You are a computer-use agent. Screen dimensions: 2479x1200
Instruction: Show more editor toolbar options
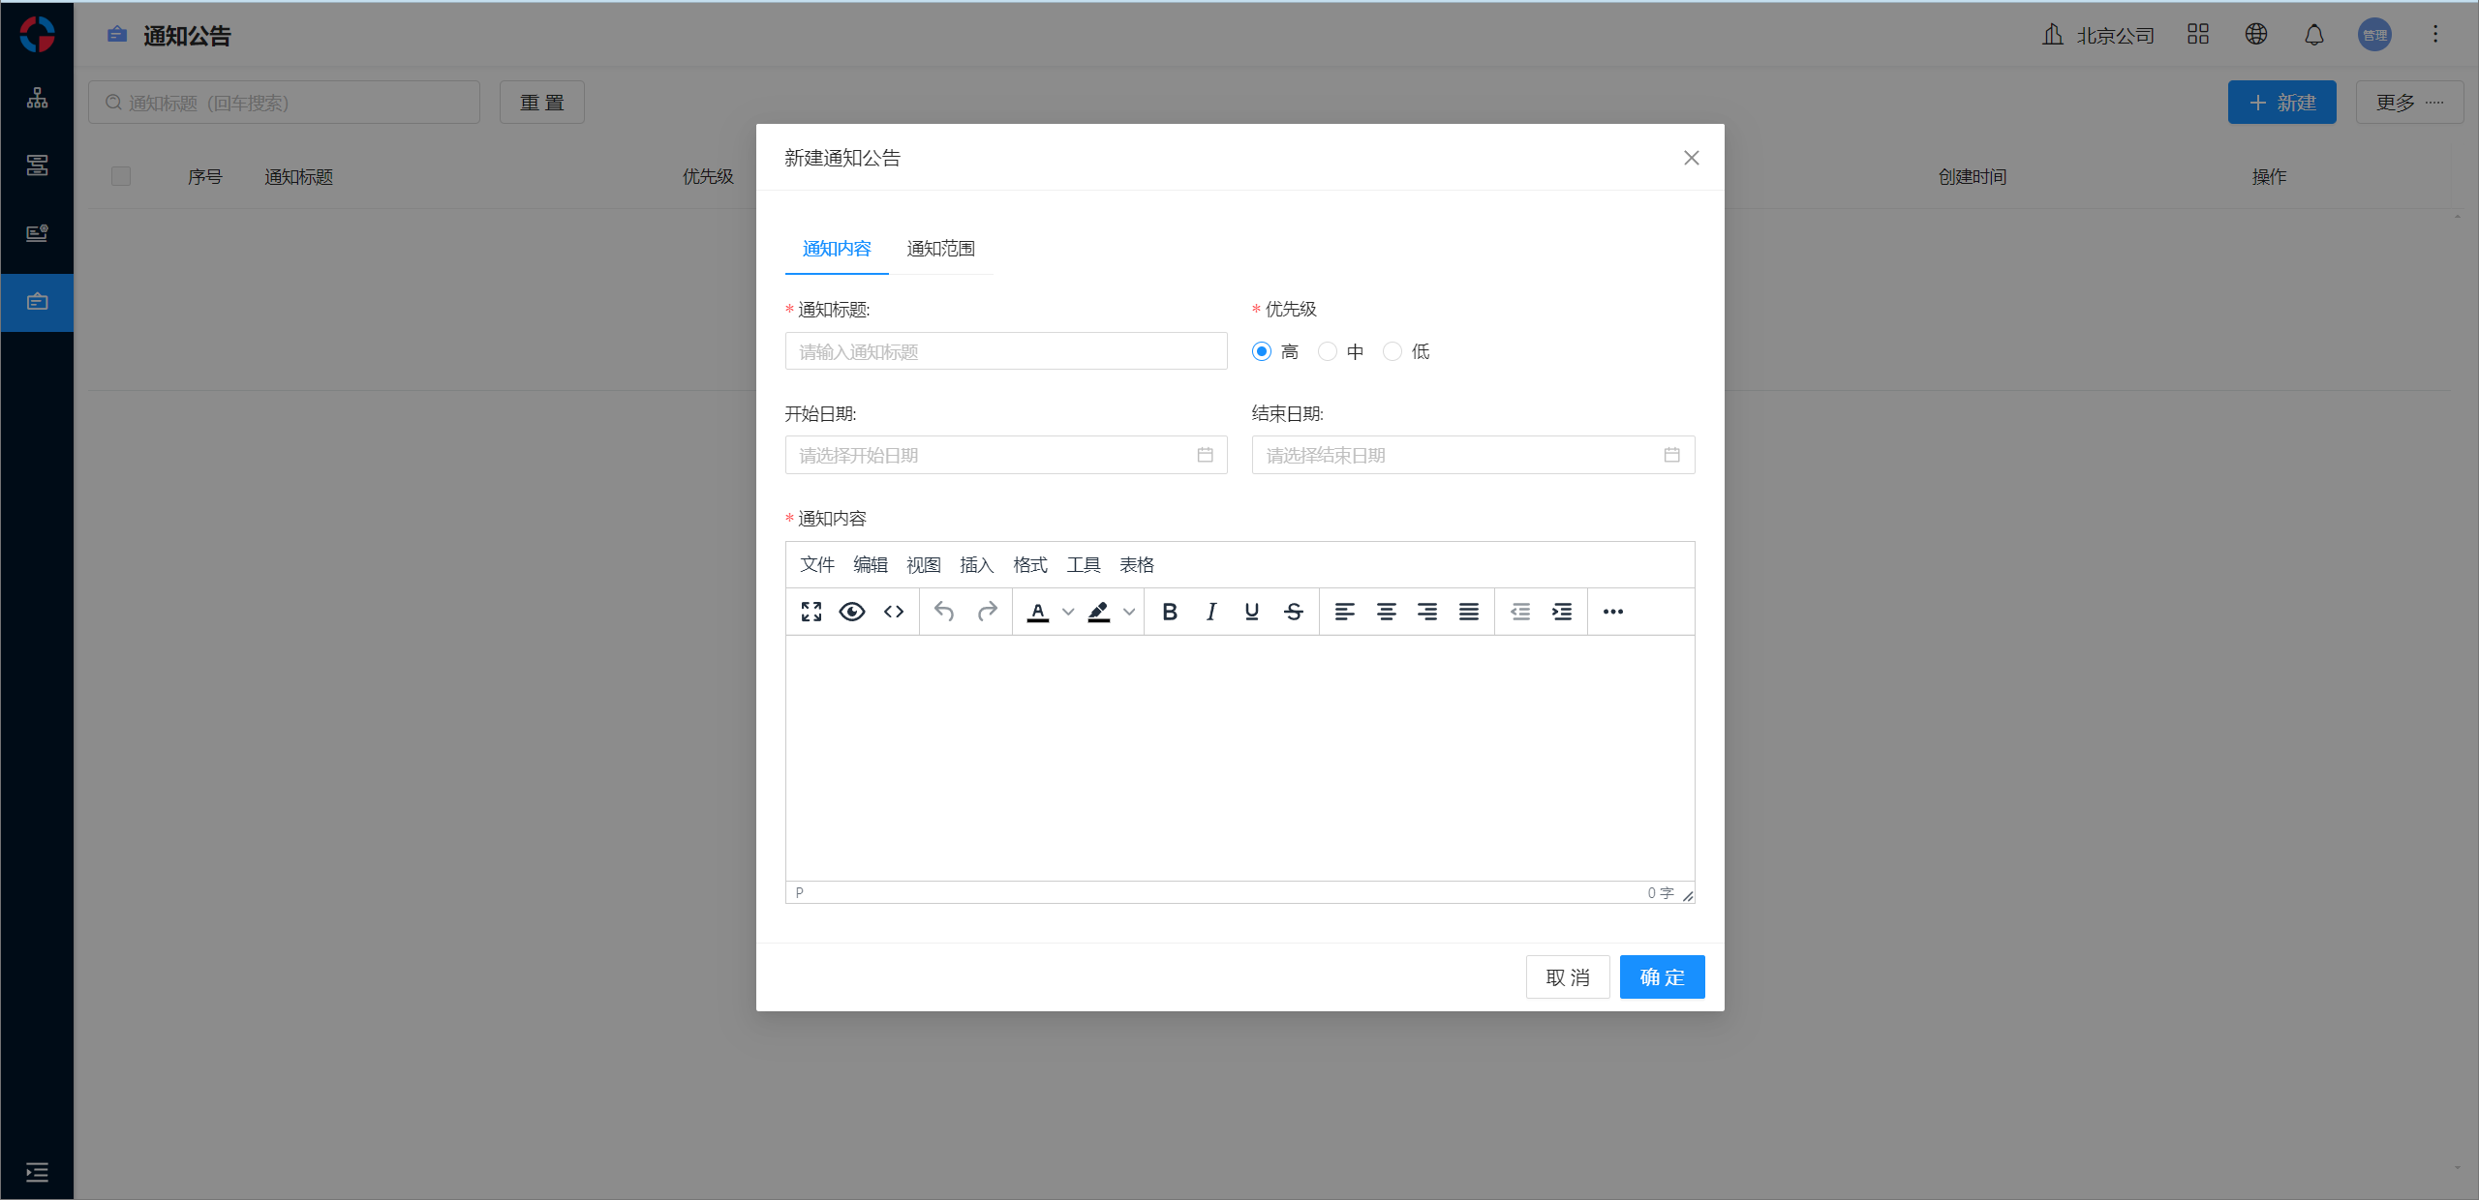pyautogui.click(x=1613, y=612)
